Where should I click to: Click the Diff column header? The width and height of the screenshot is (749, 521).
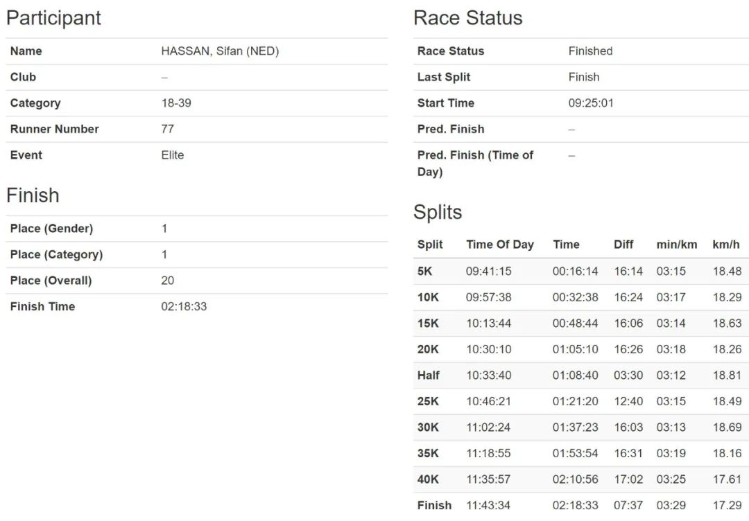(623, 245)
